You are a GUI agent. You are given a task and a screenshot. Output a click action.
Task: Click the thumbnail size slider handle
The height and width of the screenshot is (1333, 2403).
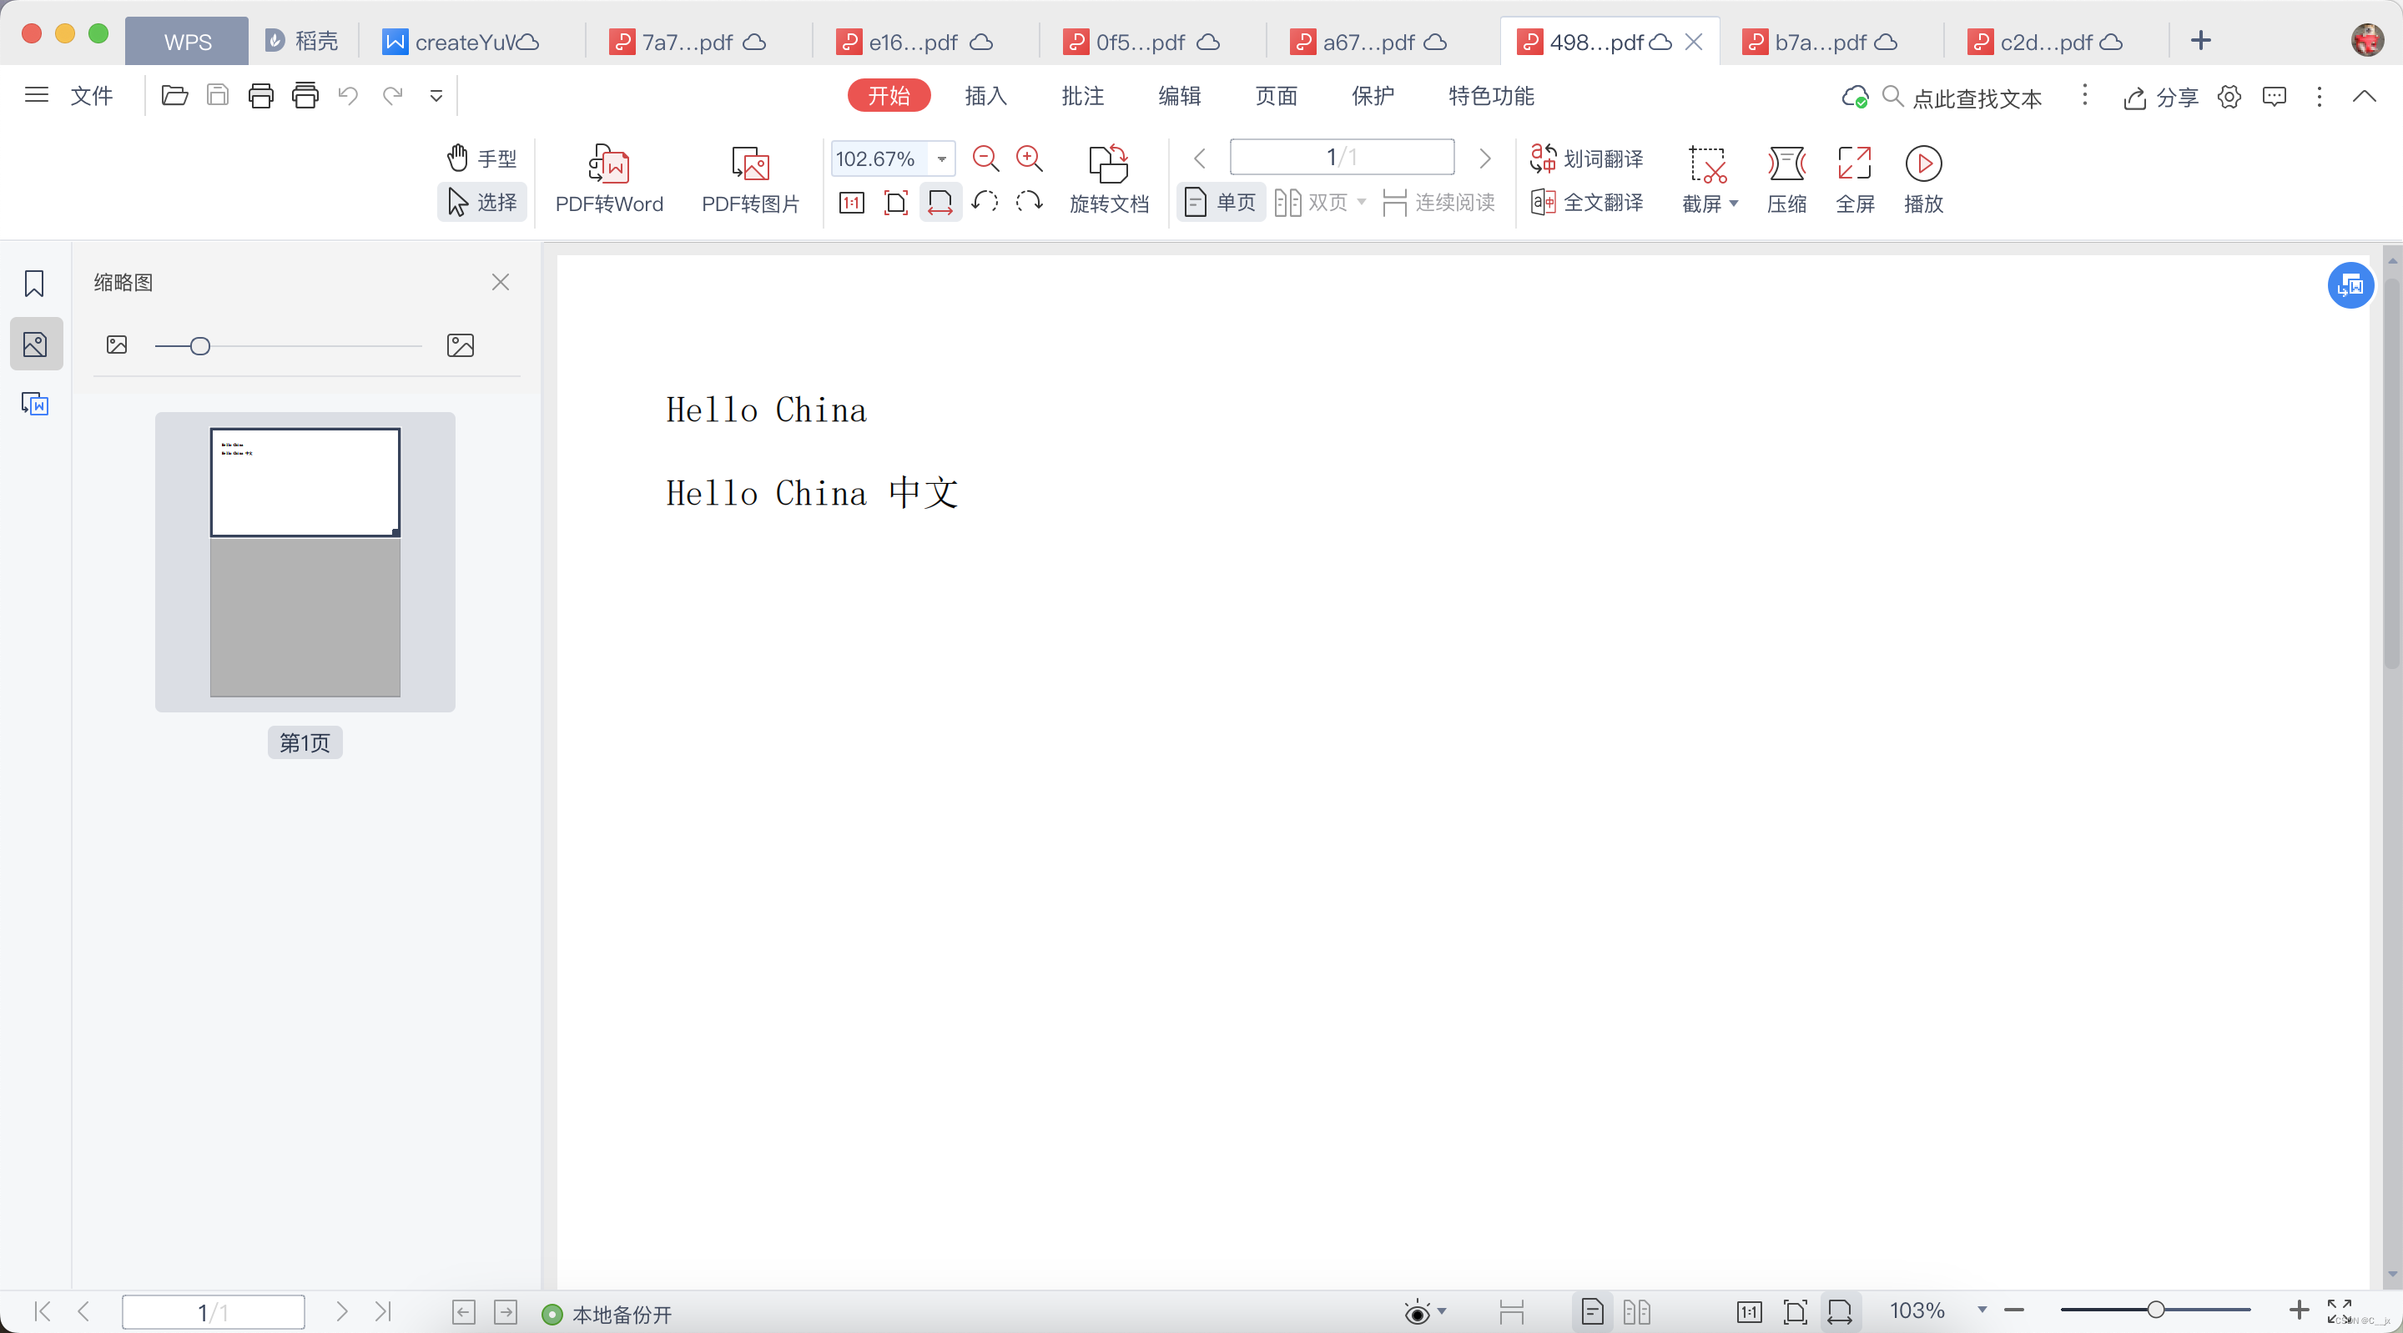tap(199, 346)
